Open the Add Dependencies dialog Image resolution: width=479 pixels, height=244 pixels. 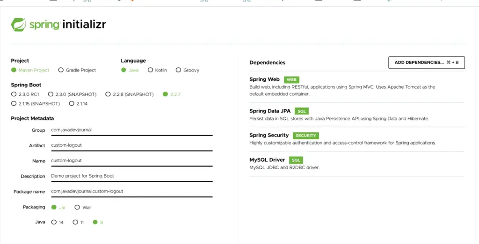pyautogui.click(x=427, y=62)
